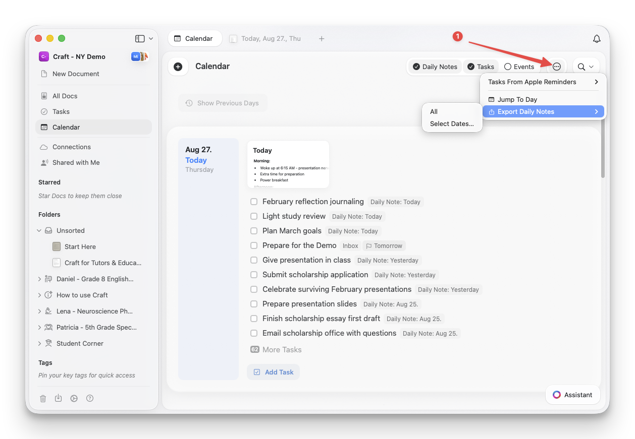Click the Start Here document icon

57,246
